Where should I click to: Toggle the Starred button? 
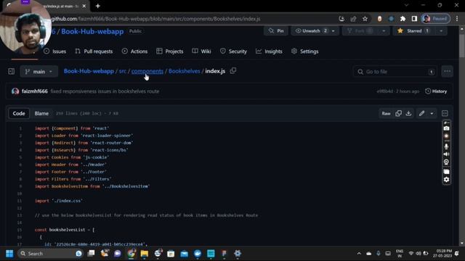pos(414,30)
